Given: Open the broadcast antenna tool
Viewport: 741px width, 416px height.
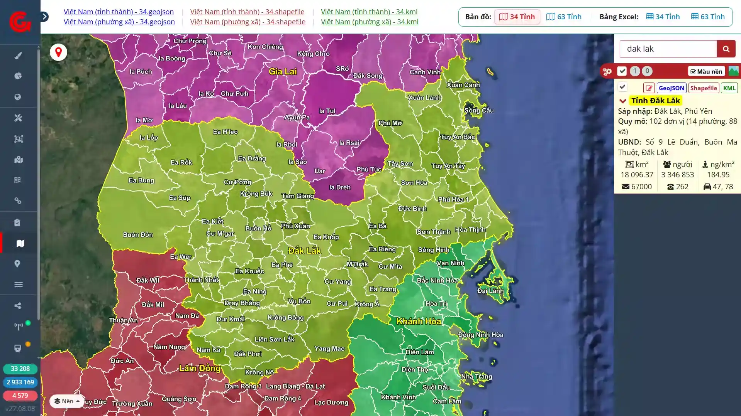Looking at the screenshot, I should (x=18, y=327).
